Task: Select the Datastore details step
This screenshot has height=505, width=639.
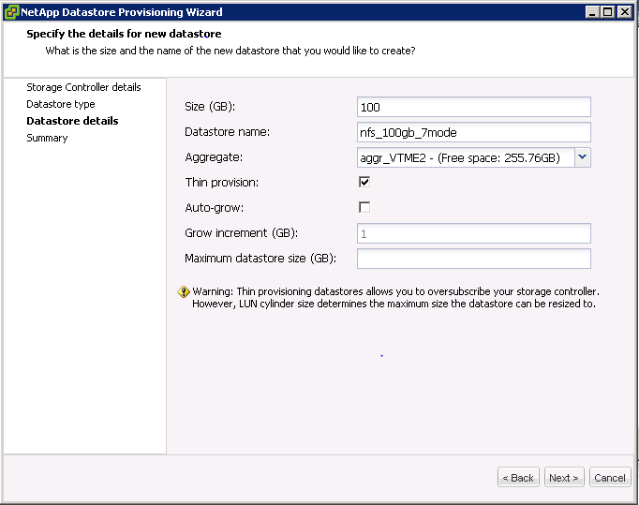Action: (x=72, y=121)
